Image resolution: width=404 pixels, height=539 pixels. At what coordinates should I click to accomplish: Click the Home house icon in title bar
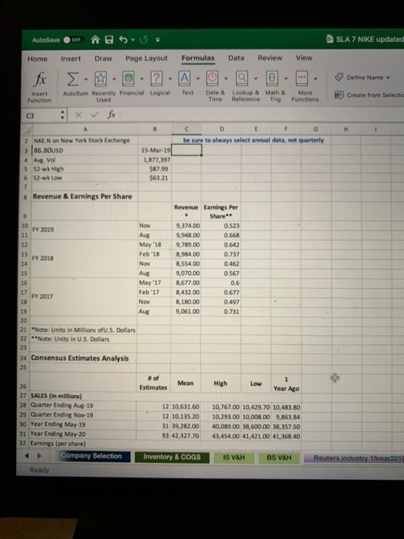(x=95, y=40)
